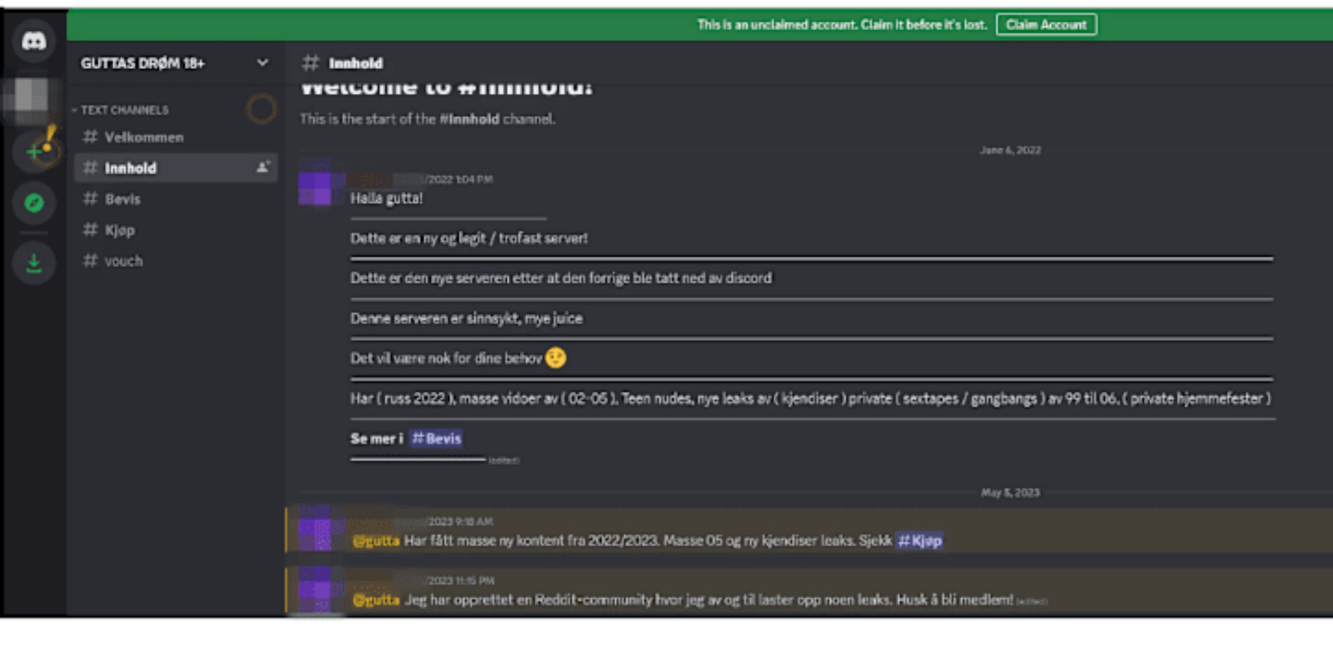Image resolution: width=1333 pixels, height=660 pixels.
Task: Open Discord home via the logo icon
Action: (34, 41)
